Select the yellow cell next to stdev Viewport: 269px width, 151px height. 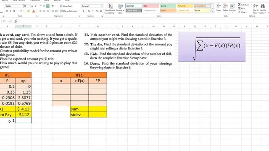[98, 115]
